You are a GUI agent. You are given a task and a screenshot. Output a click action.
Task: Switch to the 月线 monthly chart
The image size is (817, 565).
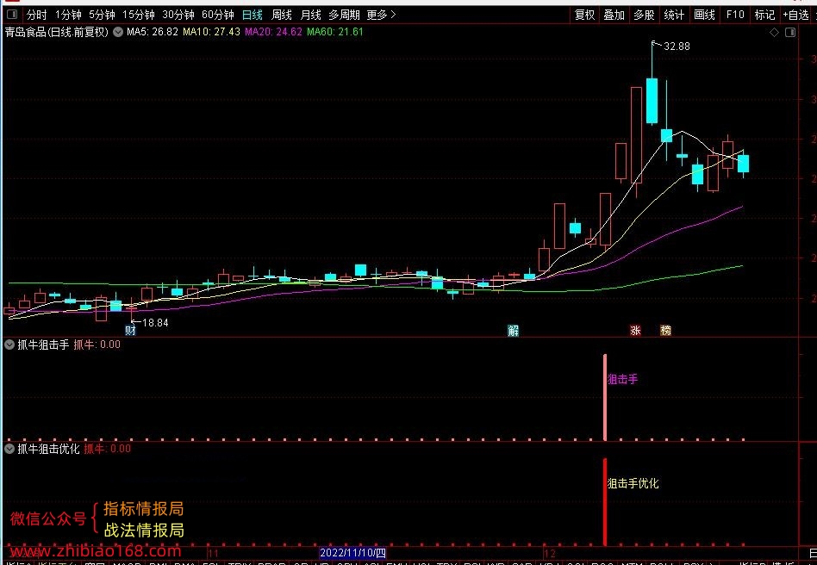coord(310,16)
